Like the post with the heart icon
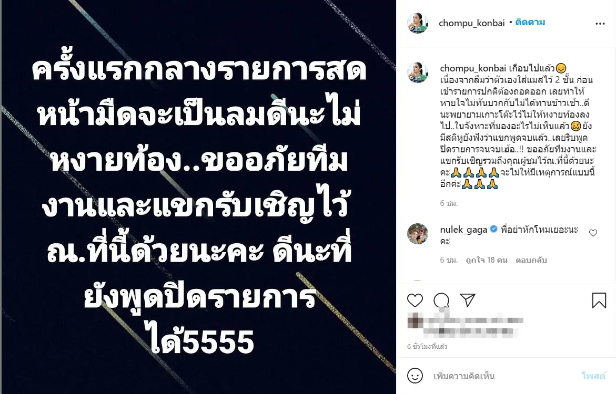The width and height of the screenshot is (616, 394). 415,300
